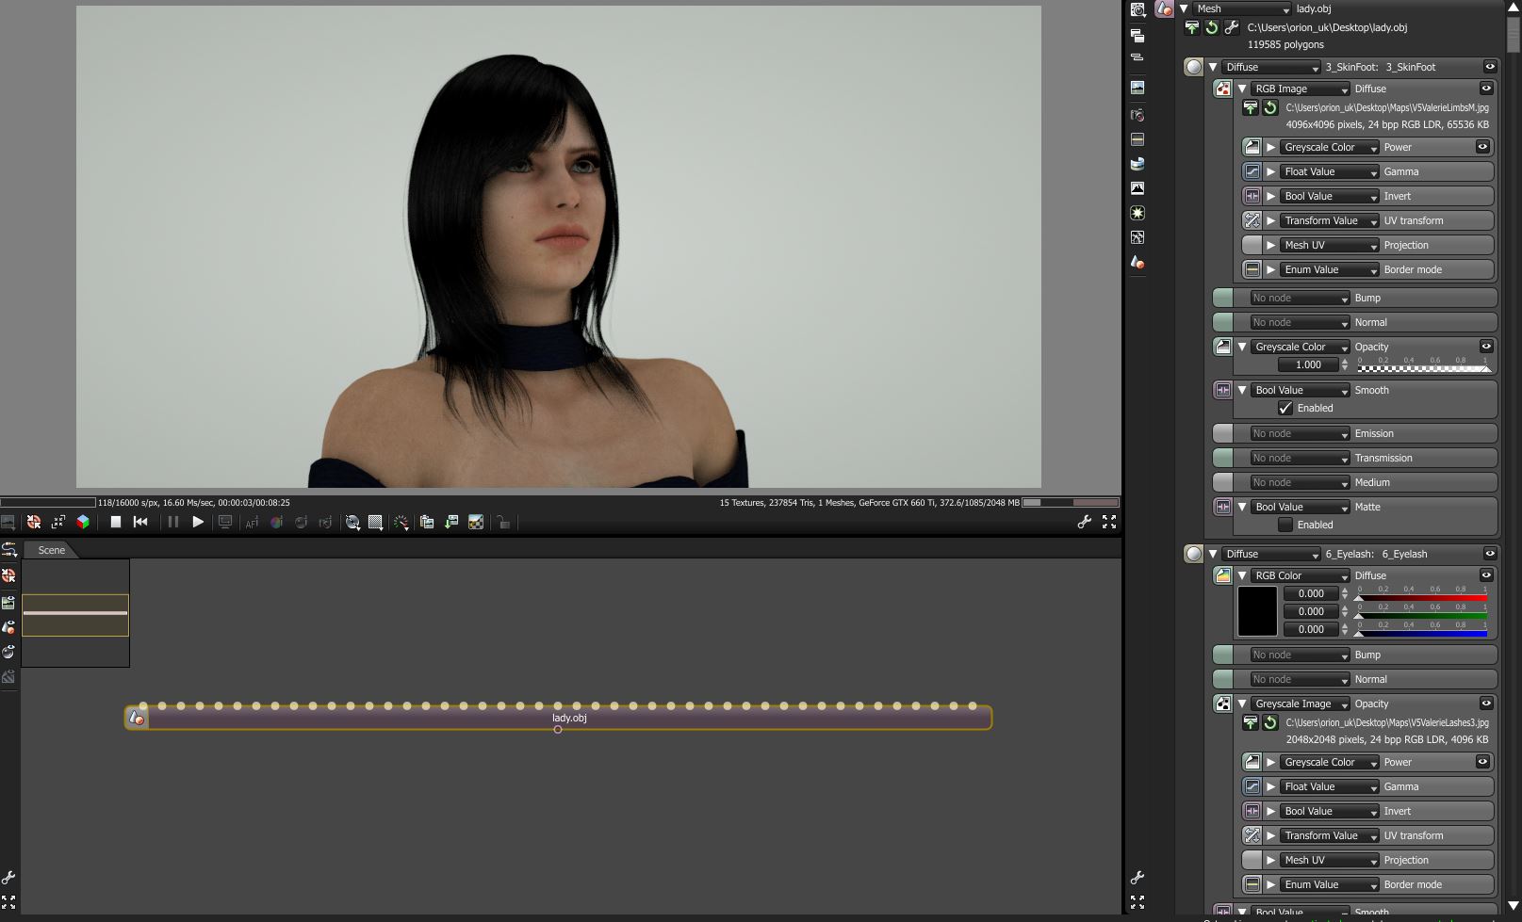Click the copy render to clipboard icon
Image resolution: width=1522 pixels, height=922 pixels.
(427, 522)
